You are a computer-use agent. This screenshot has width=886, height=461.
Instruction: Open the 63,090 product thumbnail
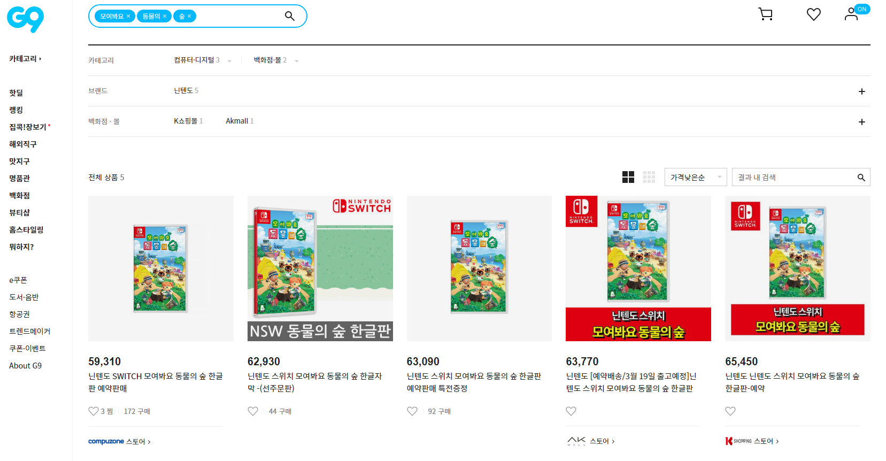(479, 268)
